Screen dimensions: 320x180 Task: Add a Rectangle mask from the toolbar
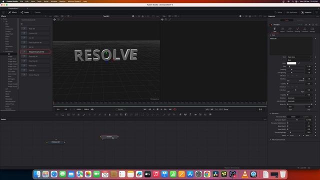point(142,114)
